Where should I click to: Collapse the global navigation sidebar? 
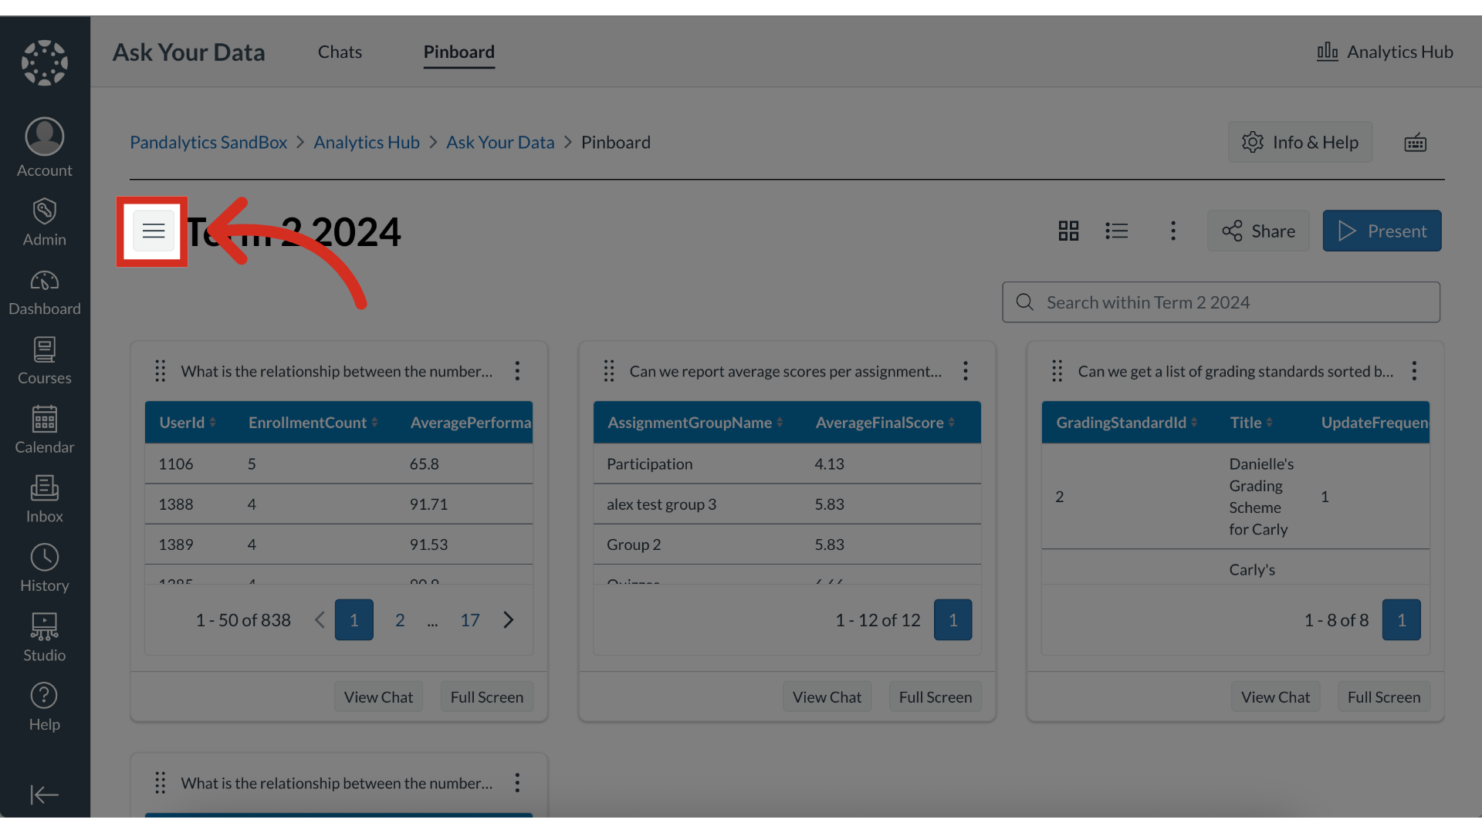[x=45, y=794]
